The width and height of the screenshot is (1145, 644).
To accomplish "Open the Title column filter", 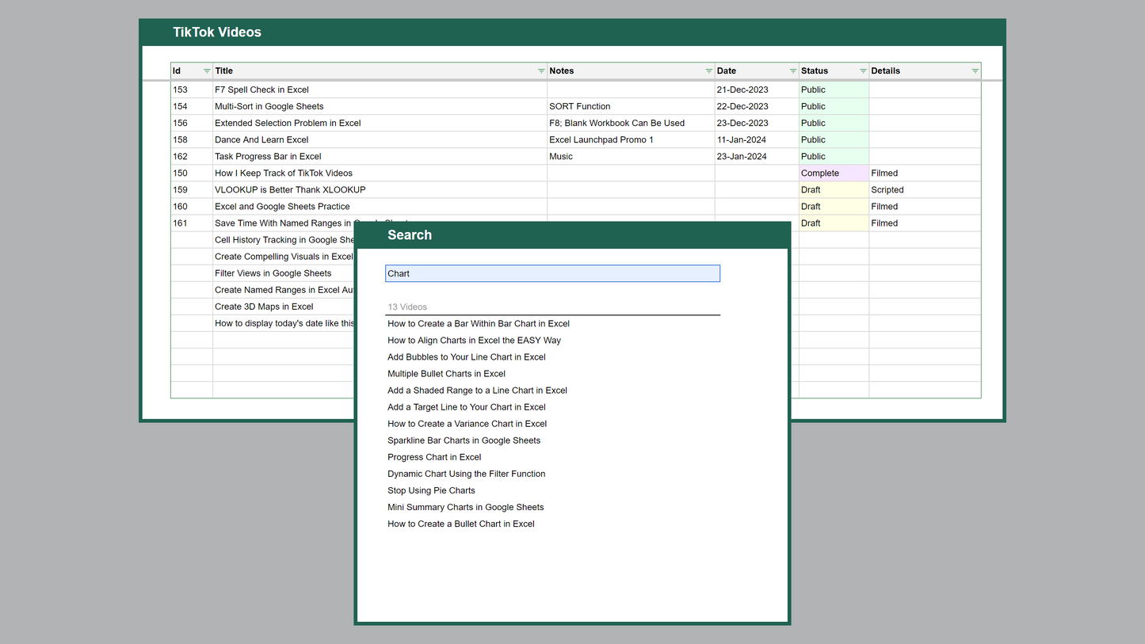I will click(541, 70).
